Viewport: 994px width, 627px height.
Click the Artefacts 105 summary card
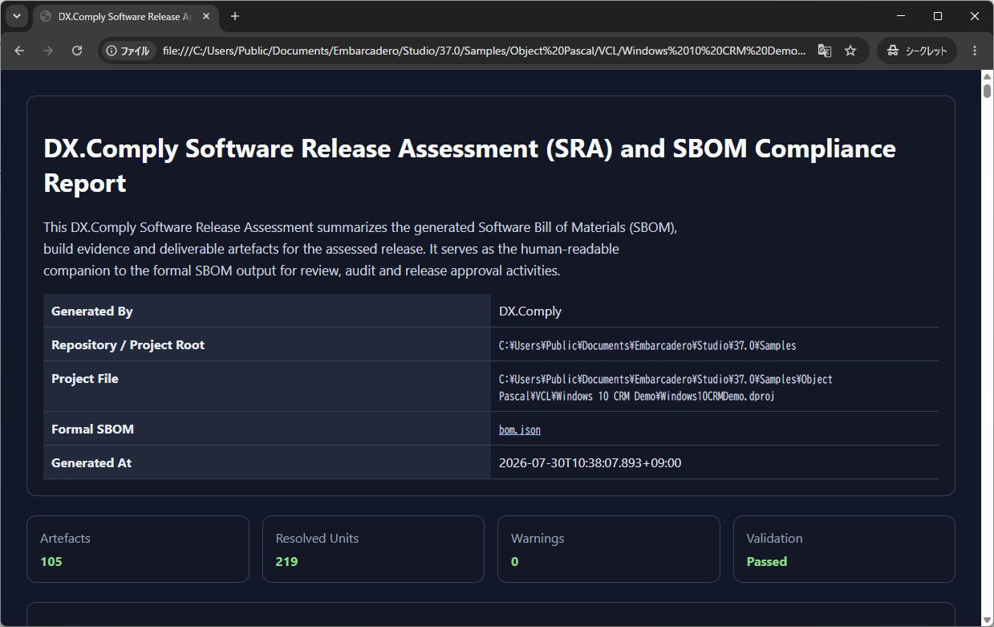[x=138, y=549]
